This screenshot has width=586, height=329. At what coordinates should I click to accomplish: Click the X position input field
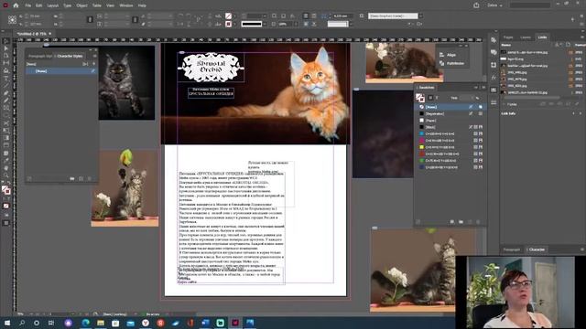point(39,16)
